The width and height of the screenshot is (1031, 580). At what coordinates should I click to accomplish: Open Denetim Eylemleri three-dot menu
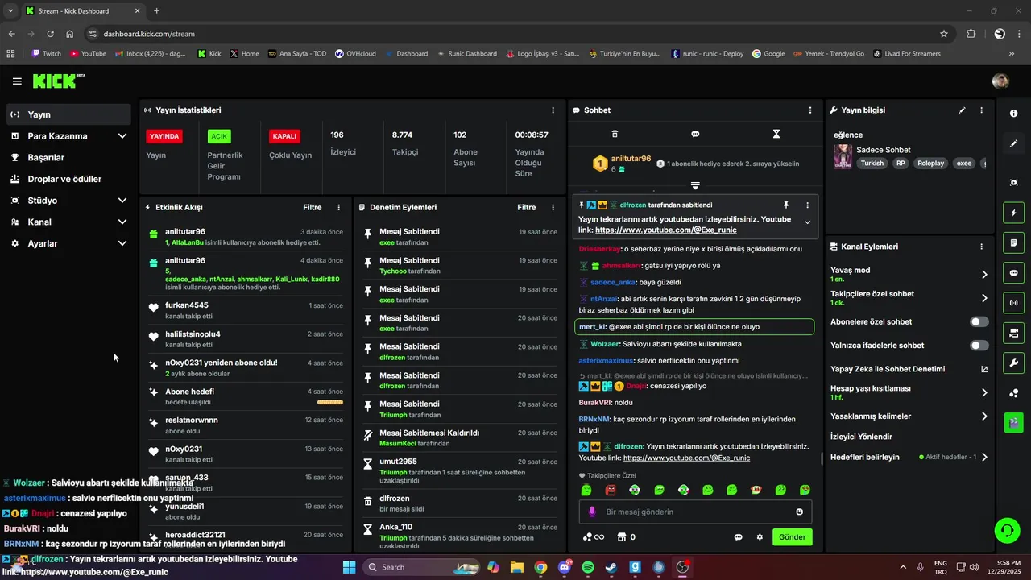pos(553,207)
